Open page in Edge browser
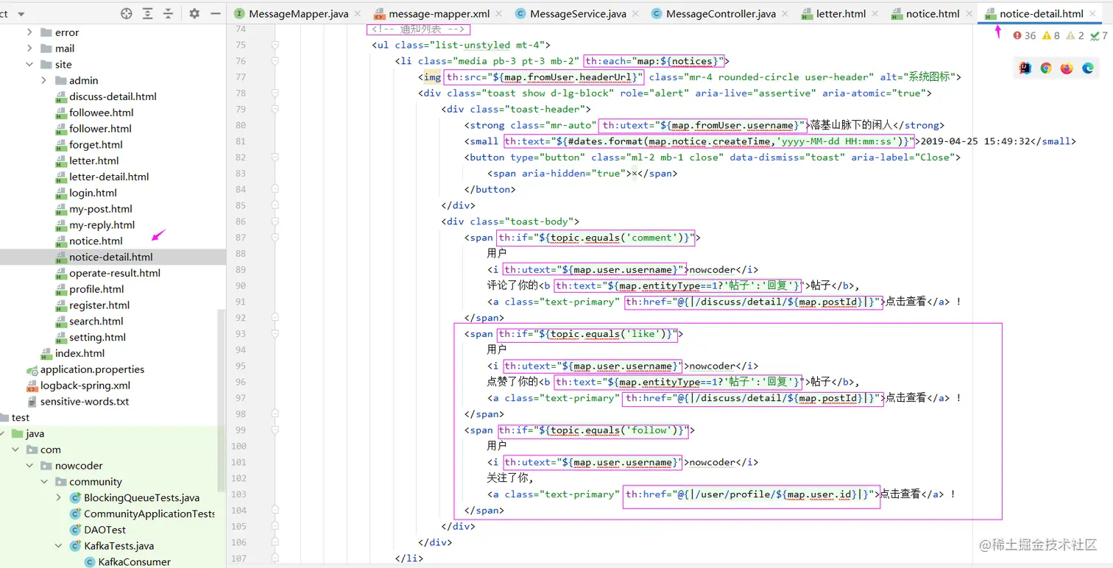The width and height of the screenshot is (1113, 568). [x=1089, y=68]
